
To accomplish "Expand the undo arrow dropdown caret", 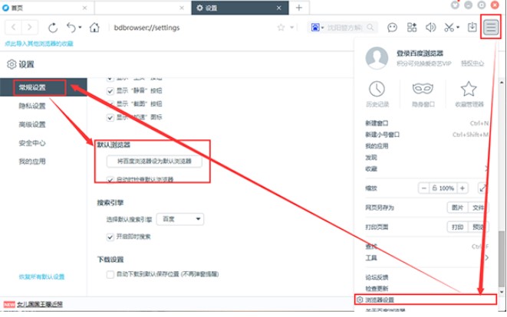I will (x=80, y=28).
